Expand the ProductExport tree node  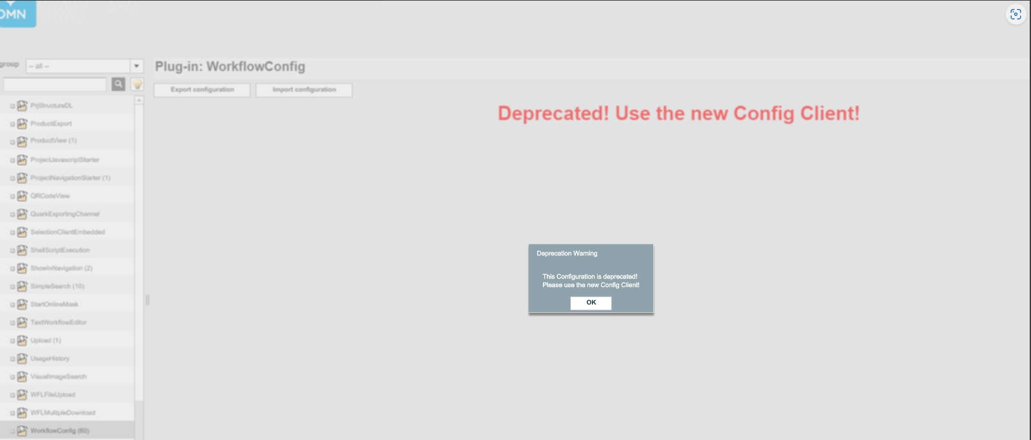click(x=12, y=125)
